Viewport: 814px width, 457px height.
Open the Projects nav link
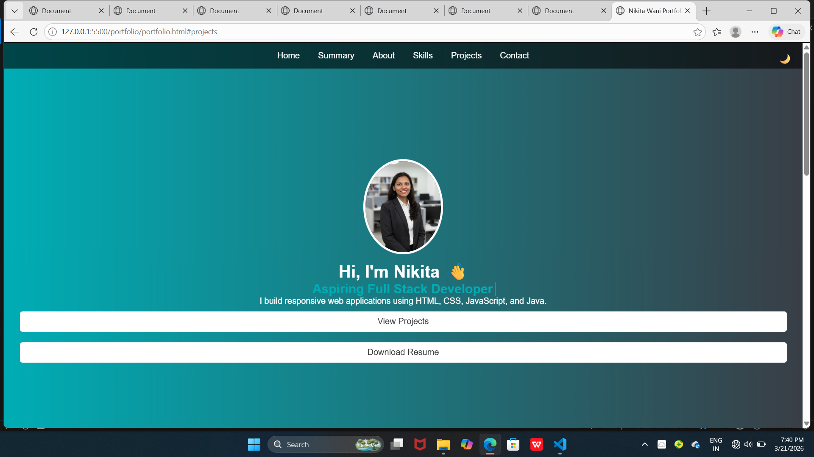coord(466,55)
